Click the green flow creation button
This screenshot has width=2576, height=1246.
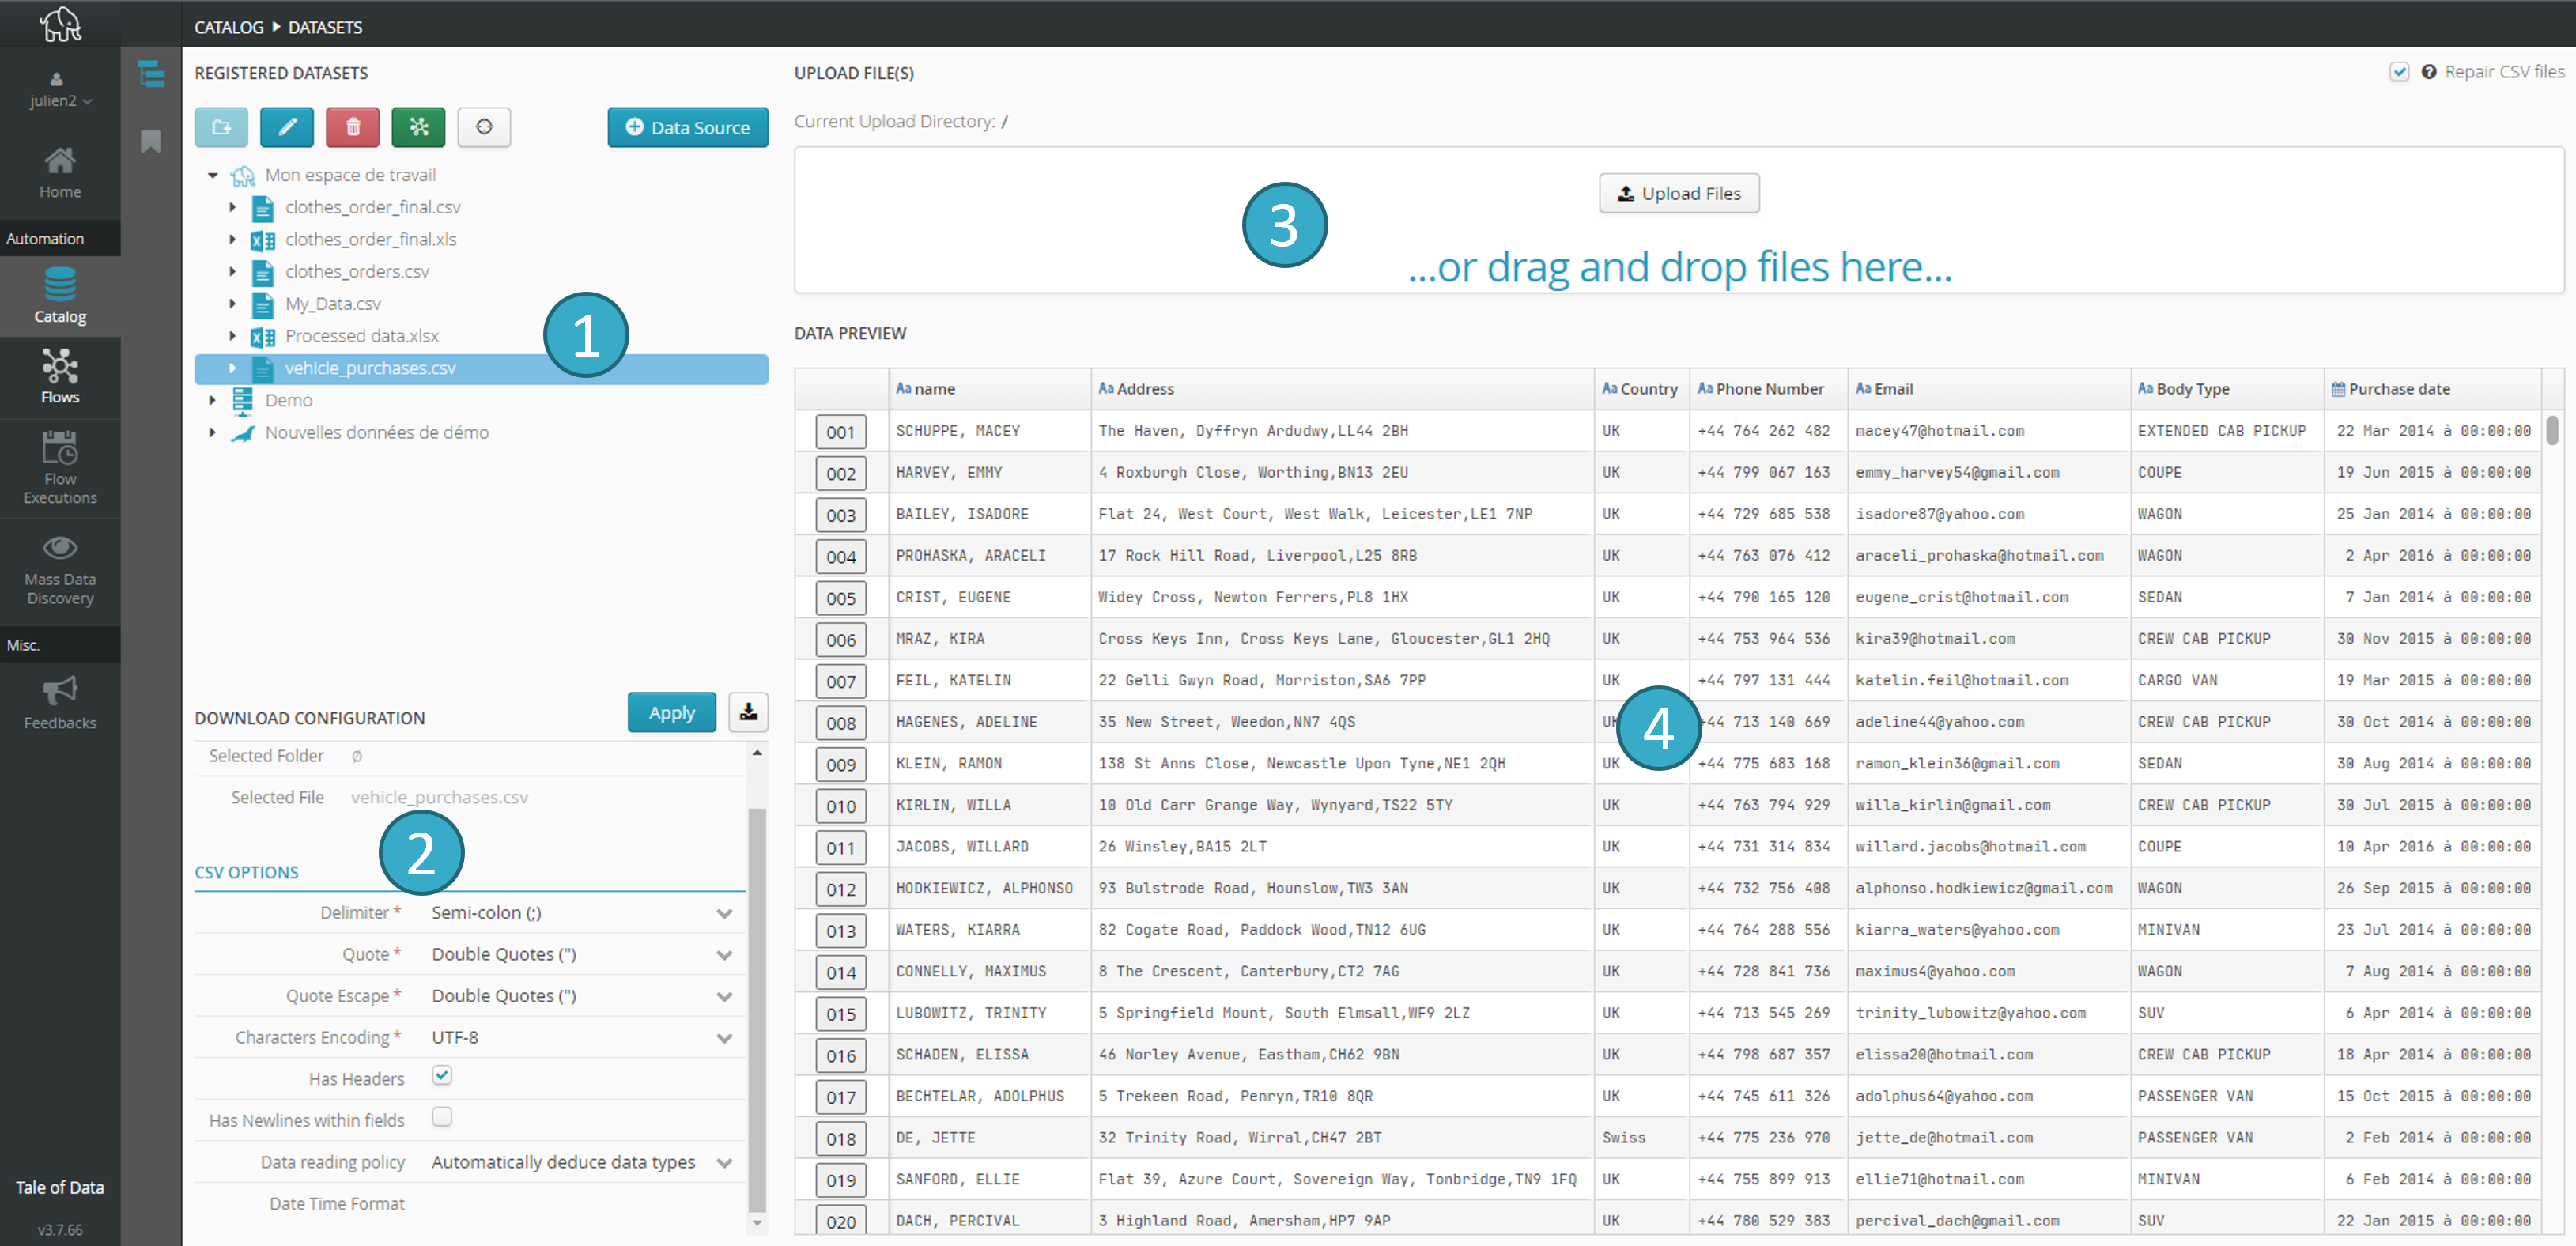(419, 127)
